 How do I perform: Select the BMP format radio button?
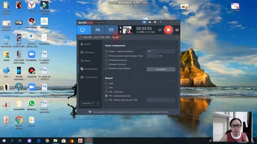(x=106, y=84)
